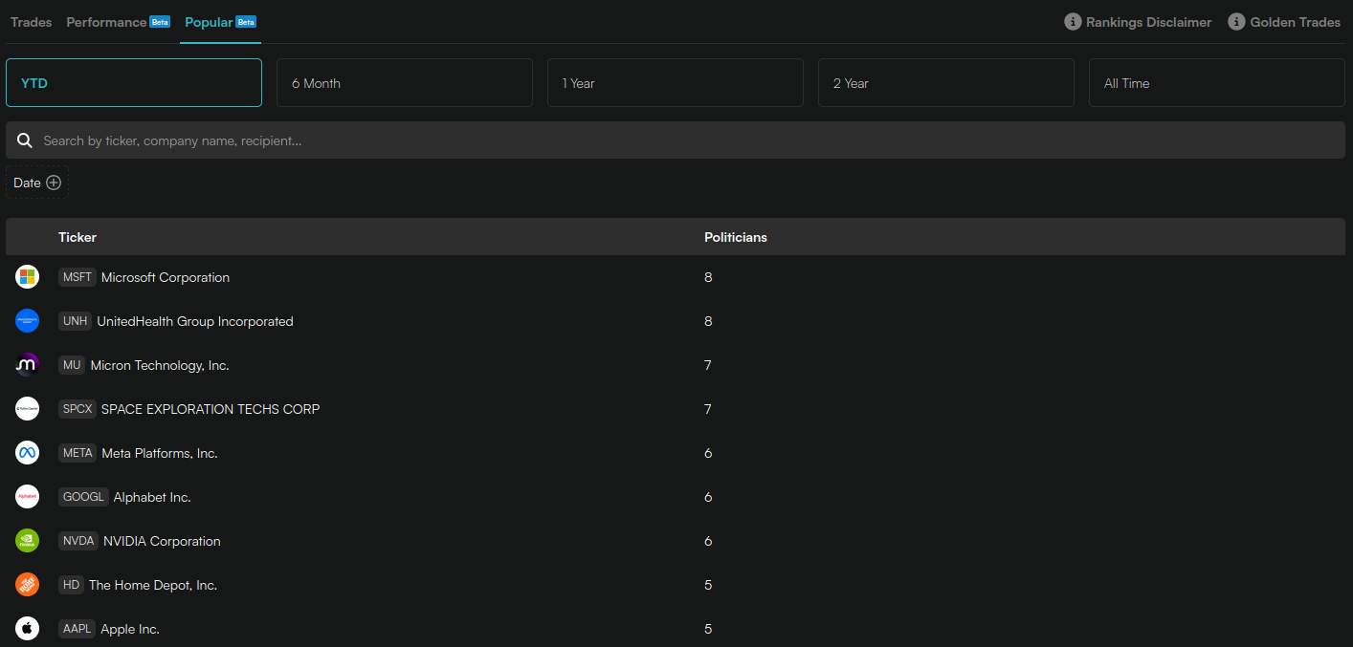Screen dimensions: 1353x647
Task: Click the Micron Technology logo icon
Action: (x=28, y=365)
